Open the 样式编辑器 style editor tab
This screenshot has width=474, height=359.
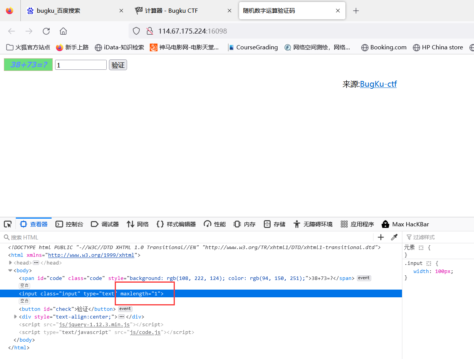coord(176,224)
